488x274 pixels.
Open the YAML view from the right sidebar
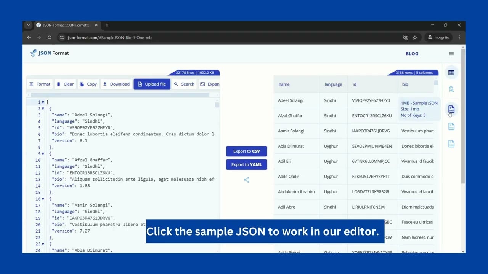click(x=451, y=89)
